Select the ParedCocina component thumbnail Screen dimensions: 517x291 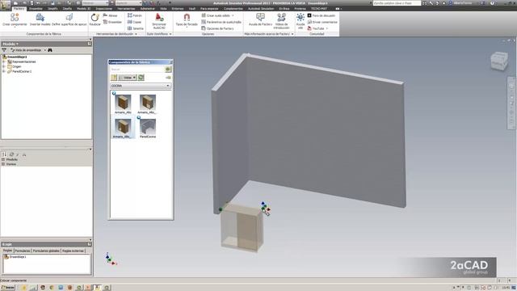(147, 128)
